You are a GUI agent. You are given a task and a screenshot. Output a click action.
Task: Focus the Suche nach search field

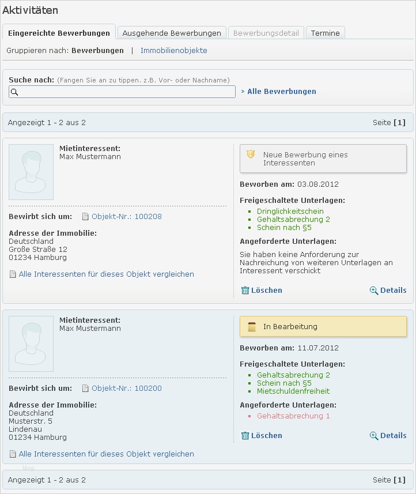click(122, 92)
